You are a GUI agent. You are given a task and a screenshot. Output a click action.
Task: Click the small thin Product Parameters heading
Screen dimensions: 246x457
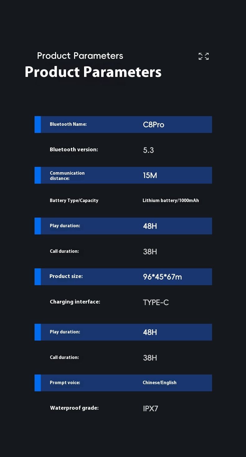click(80, 56)
